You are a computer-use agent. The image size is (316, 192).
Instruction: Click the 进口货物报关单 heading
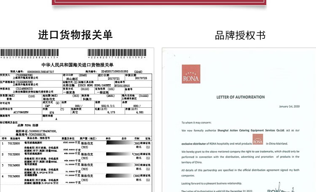click(x=75, y=35)
